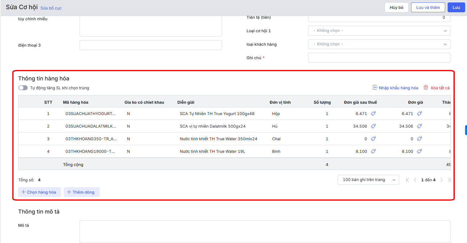Click price tag icon in row 3 Đơn giá sau thuế
467x243 pixels.
[373, 139]
